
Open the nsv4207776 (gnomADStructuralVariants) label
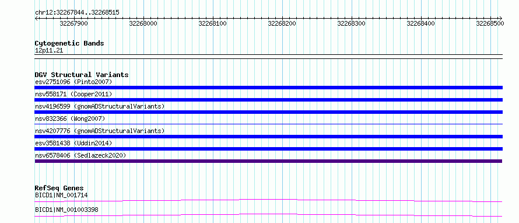click(100, 131)
